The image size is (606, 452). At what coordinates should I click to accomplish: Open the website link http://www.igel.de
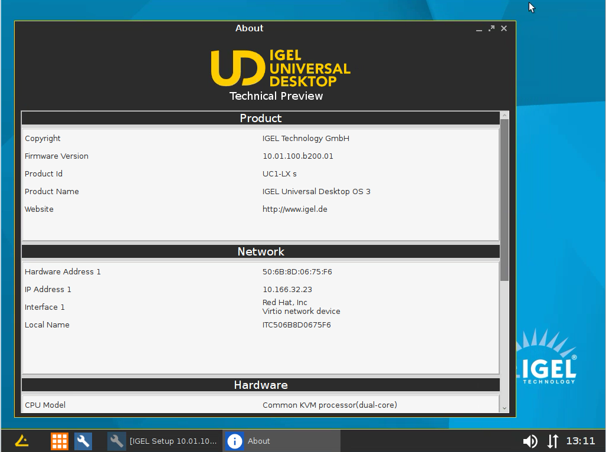tap(295, 209)
